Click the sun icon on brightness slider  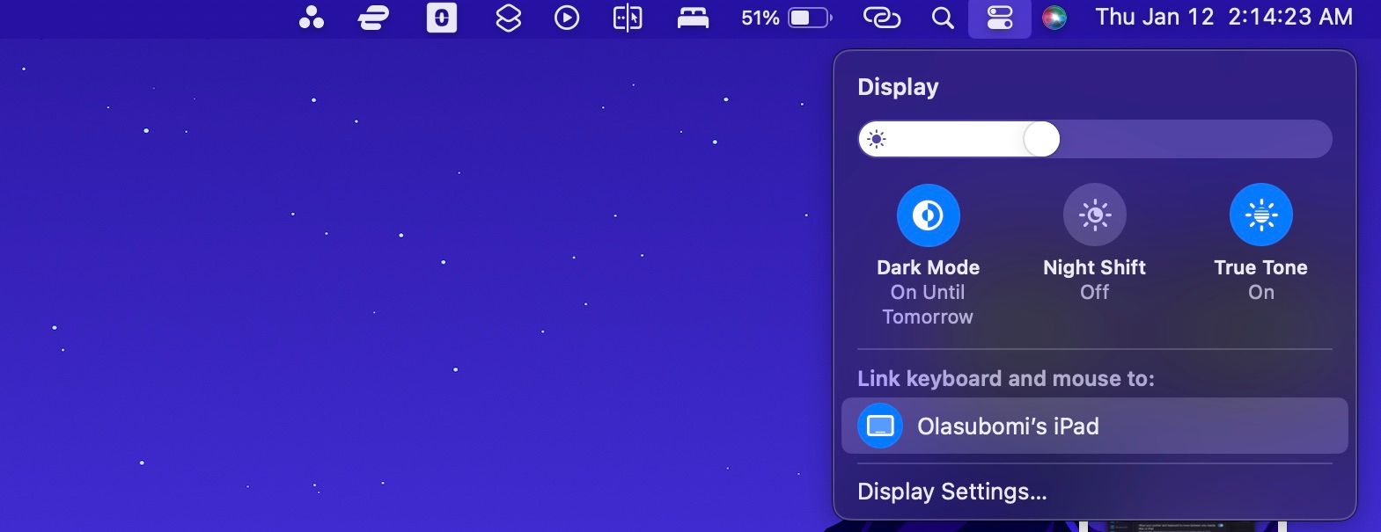point(877,139)
